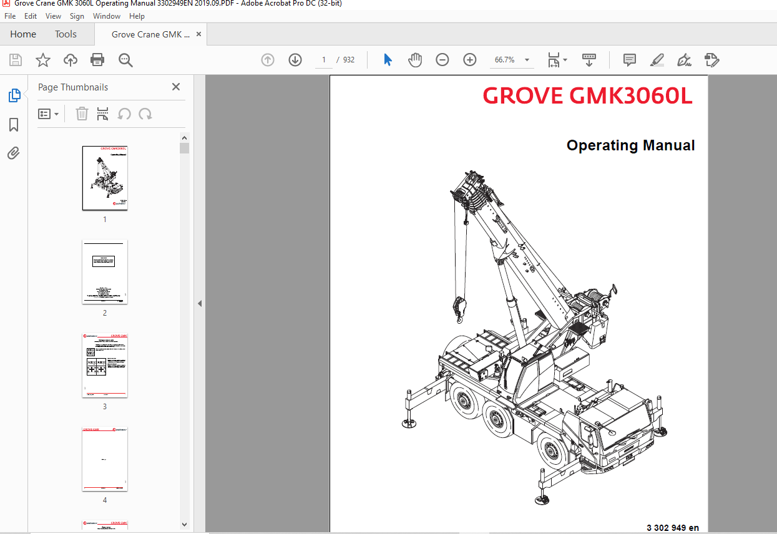This screenshot has height=534, width=777.
Task: Select the Highlight text pen icon
Action: (657, 60)
